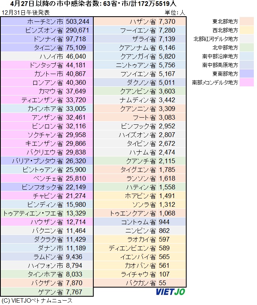Click the ナムディン省 row name
257x305 pixels.
[x=138, y=100]
